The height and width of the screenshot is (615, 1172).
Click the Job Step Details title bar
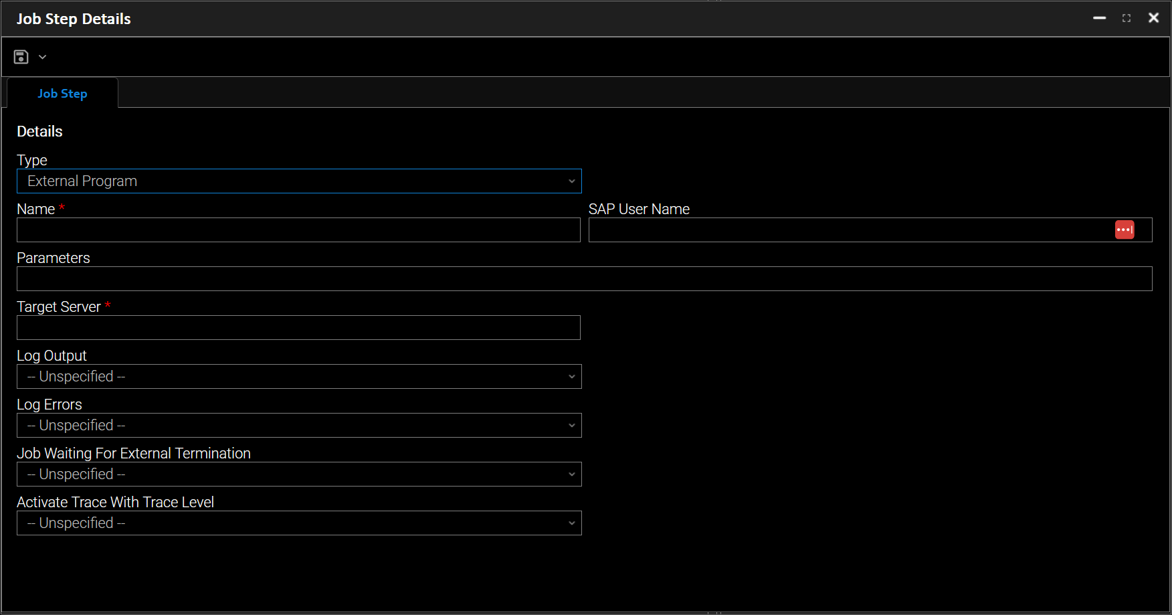point(535,19)
